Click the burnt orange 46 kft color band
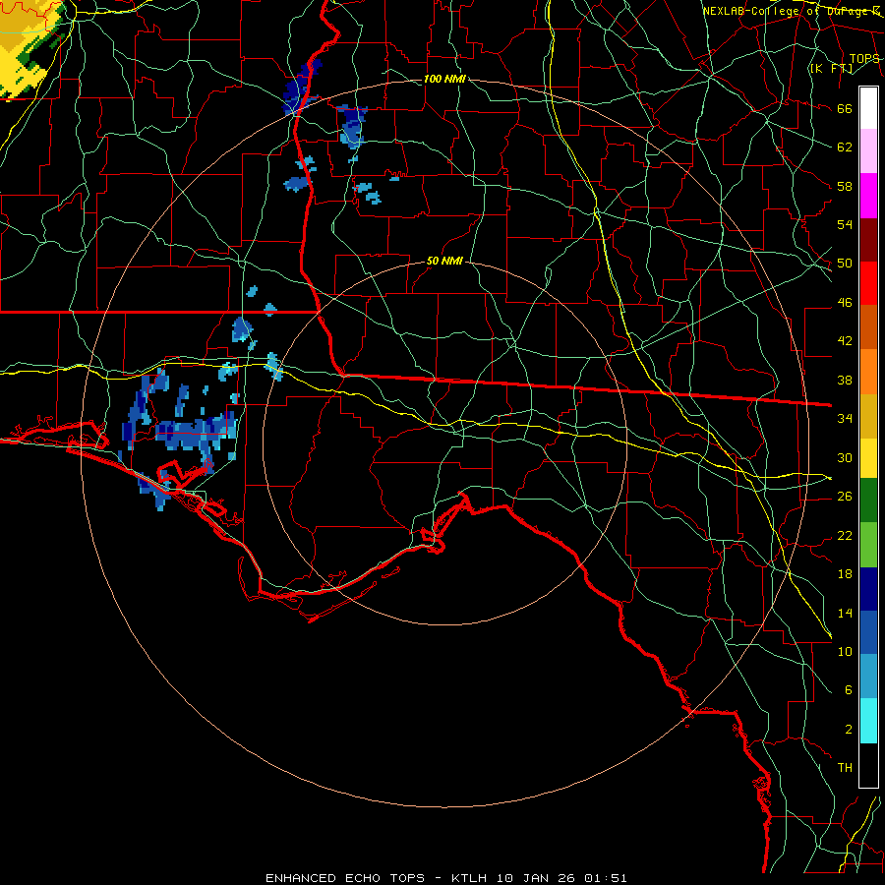This screenshot has height=885, width=885. point(868,327)
